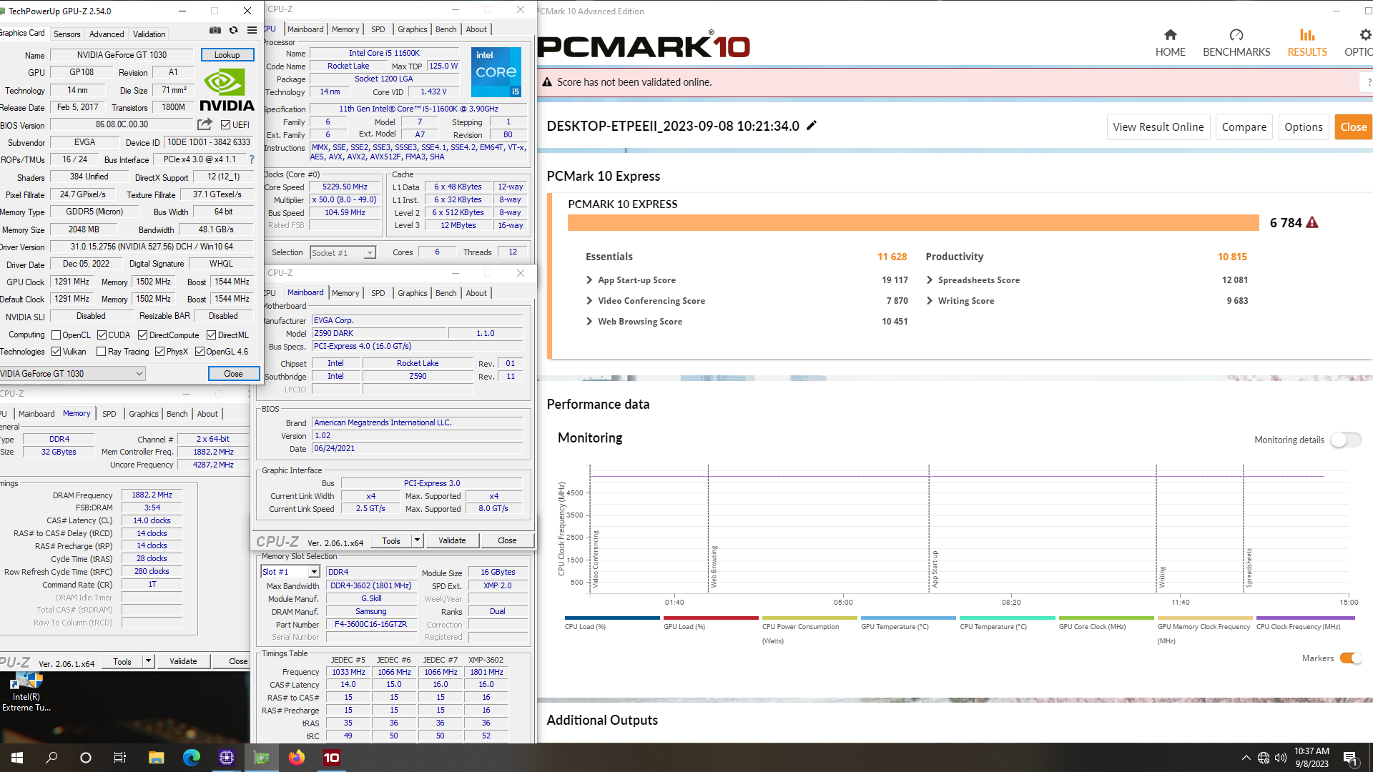Image resolution: width=1373 pixels, height=772 pixels.
Task: Toggle the CUDA checkbox
Action: pos(102,335)
